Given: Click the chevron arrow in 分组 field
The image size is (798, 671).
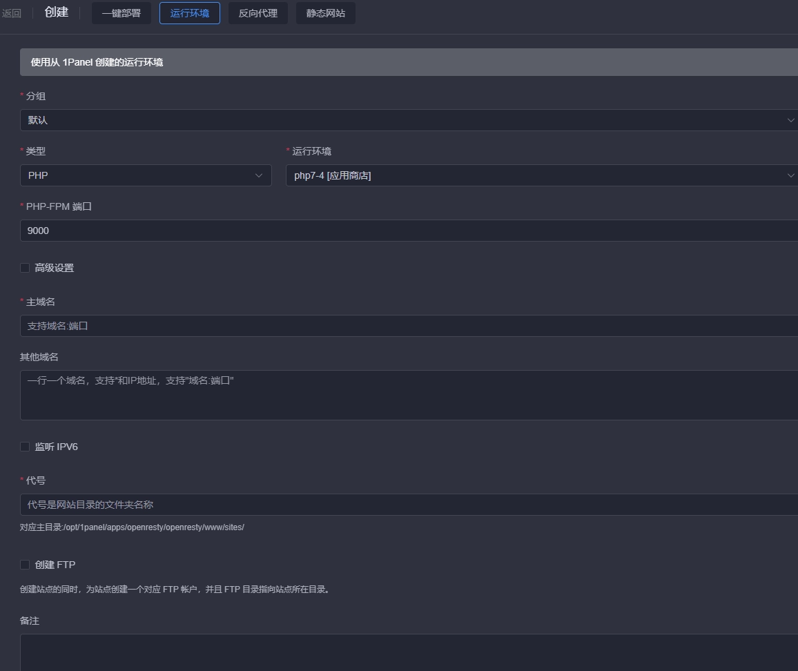Looking at the screenshot, I should (x=790, y=120).
